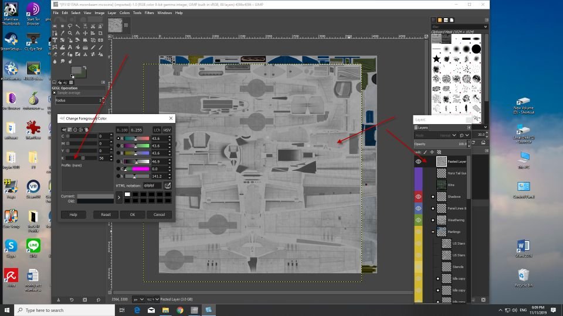Open the Filters menu
Viewport: 563px width, 316px height.
[x=149, y=13]
